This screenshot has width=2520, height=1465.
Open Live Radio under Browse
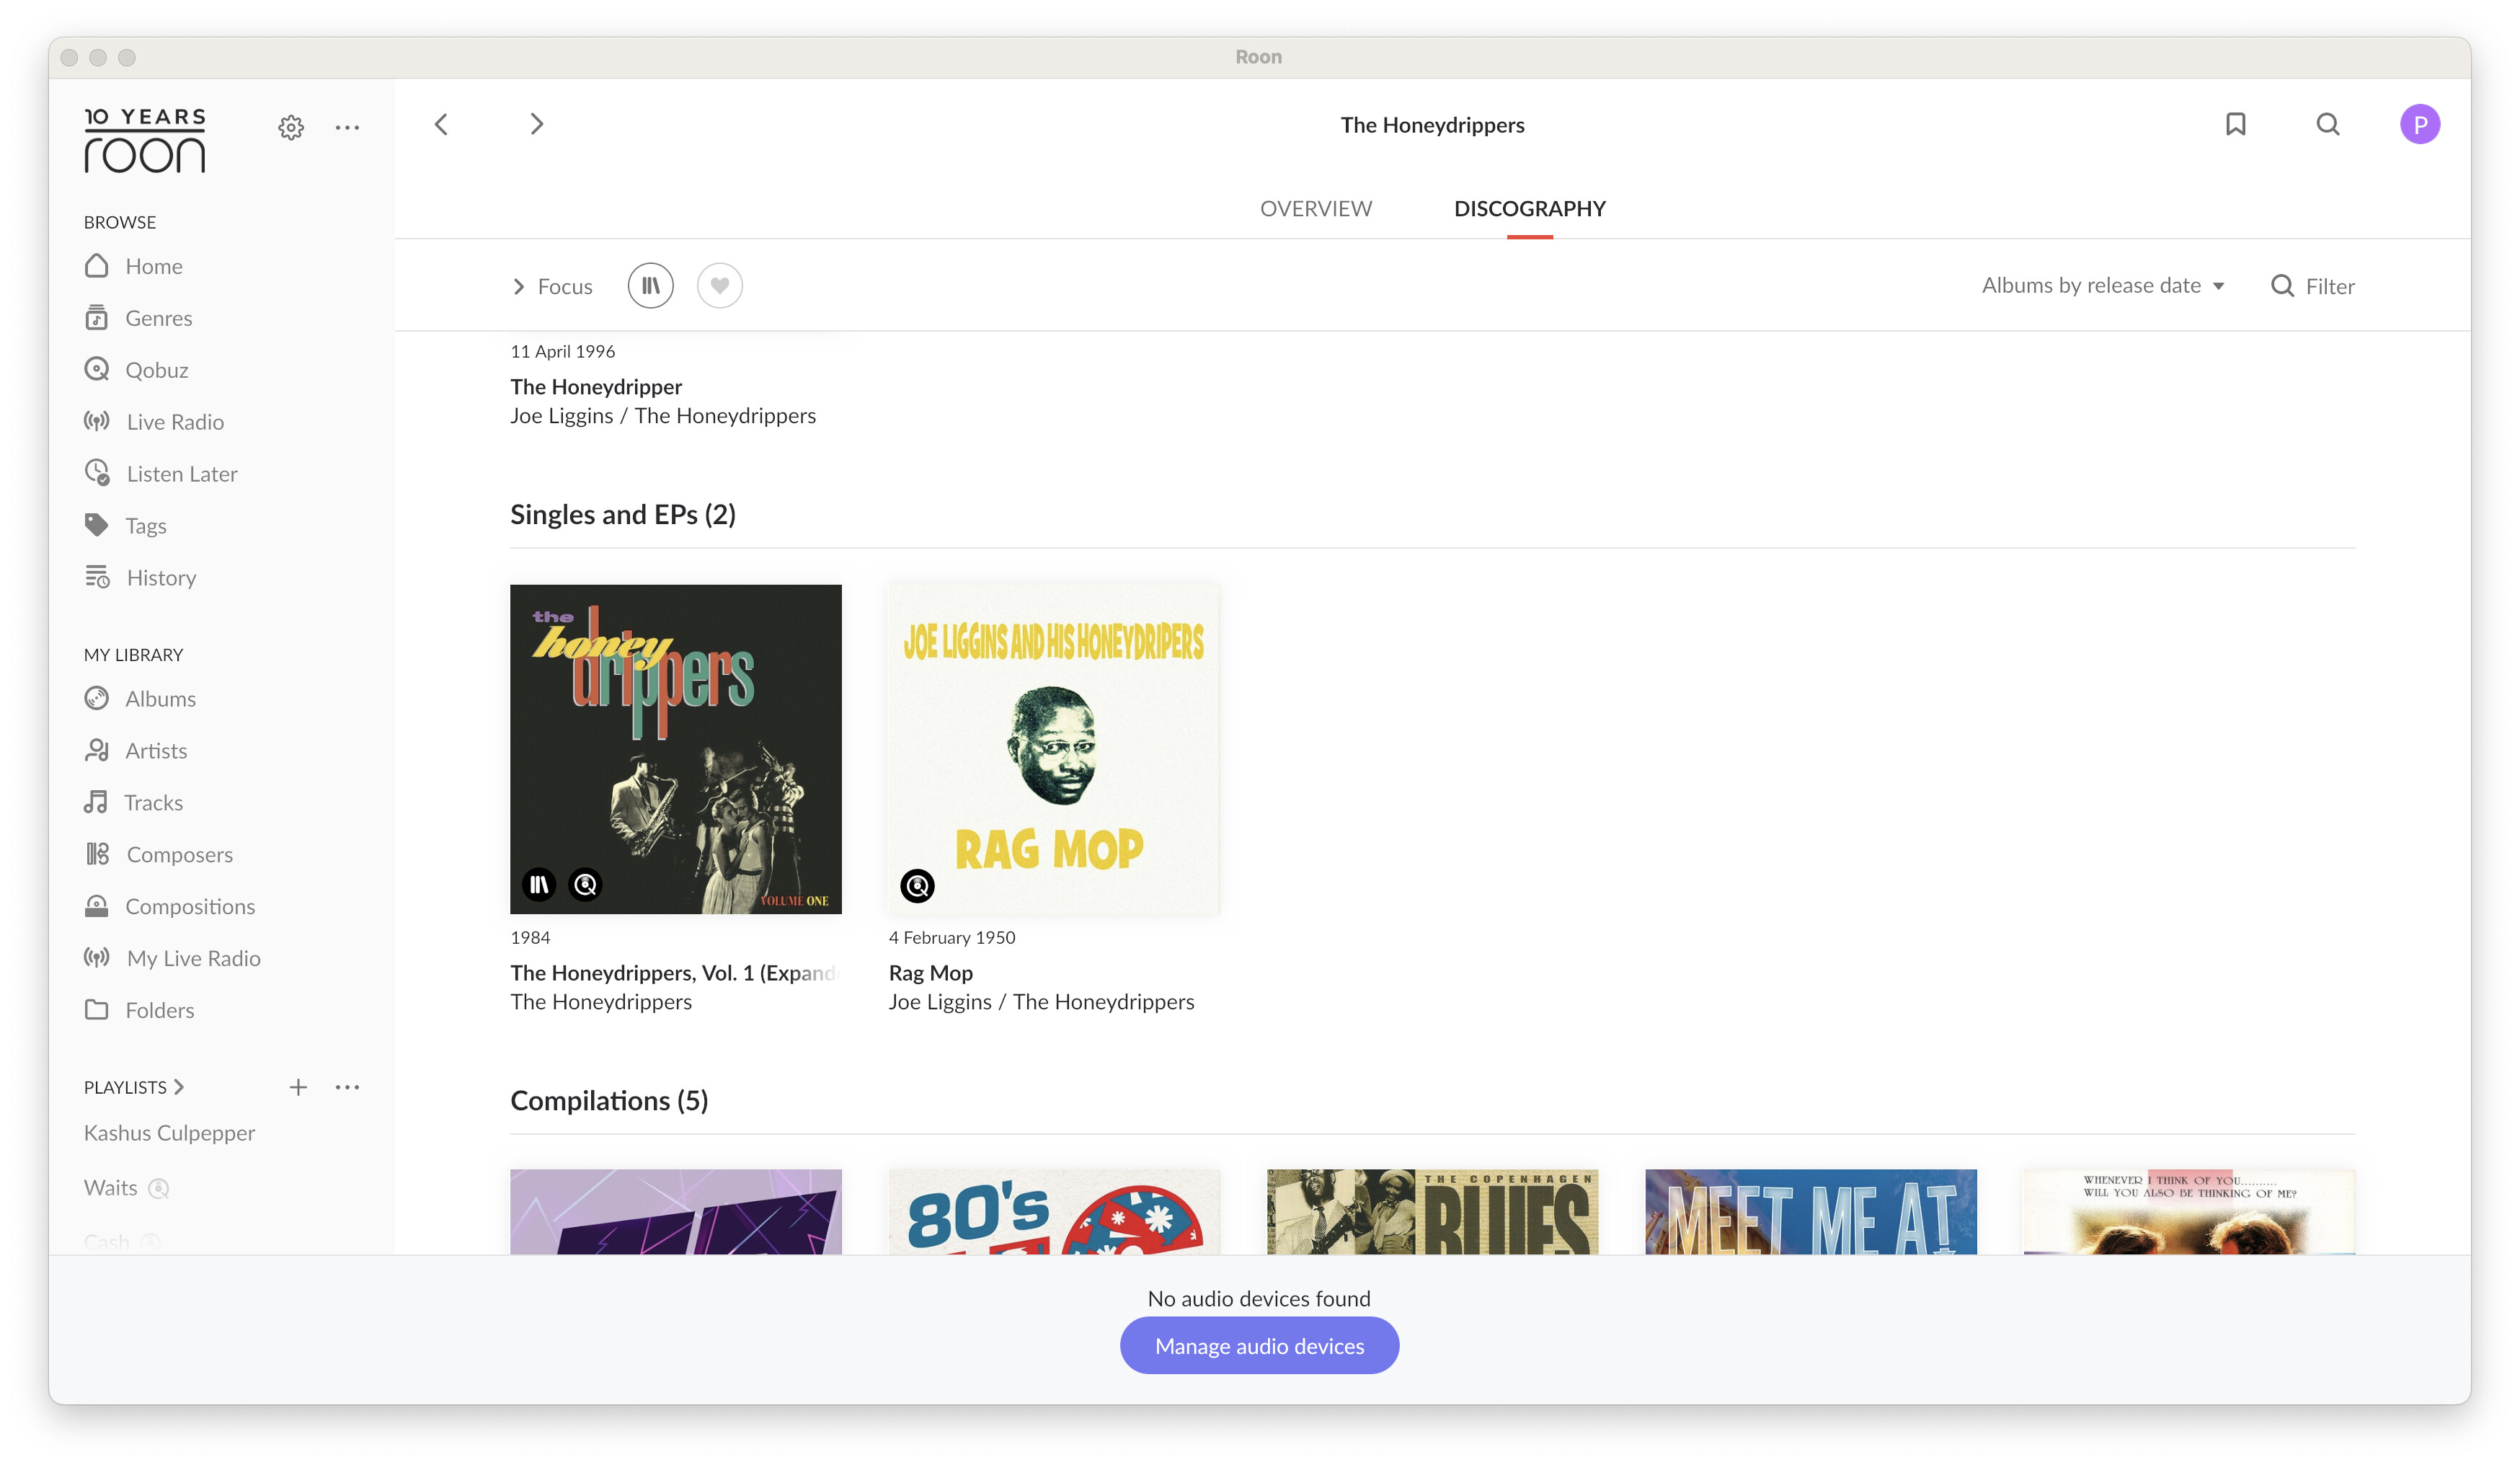coord(155,422)
